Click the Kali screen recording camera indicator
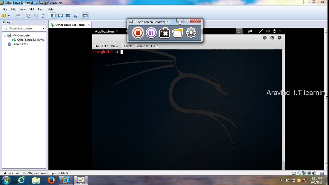The image size is (329, 185). pos(250,31)
